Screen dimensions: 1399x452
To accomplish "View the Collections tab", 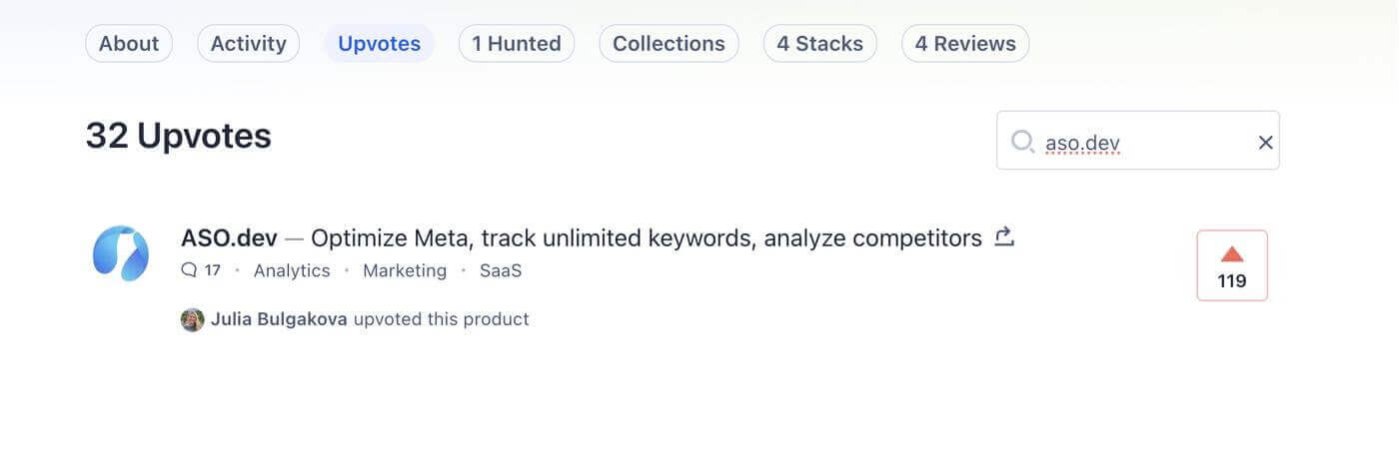I will point(669,44).
